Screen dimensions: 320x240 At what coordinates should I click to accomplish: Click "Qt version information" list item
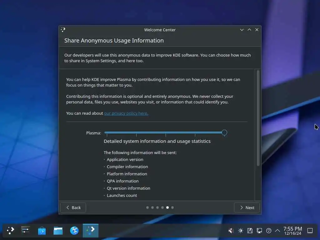[128, 188]
